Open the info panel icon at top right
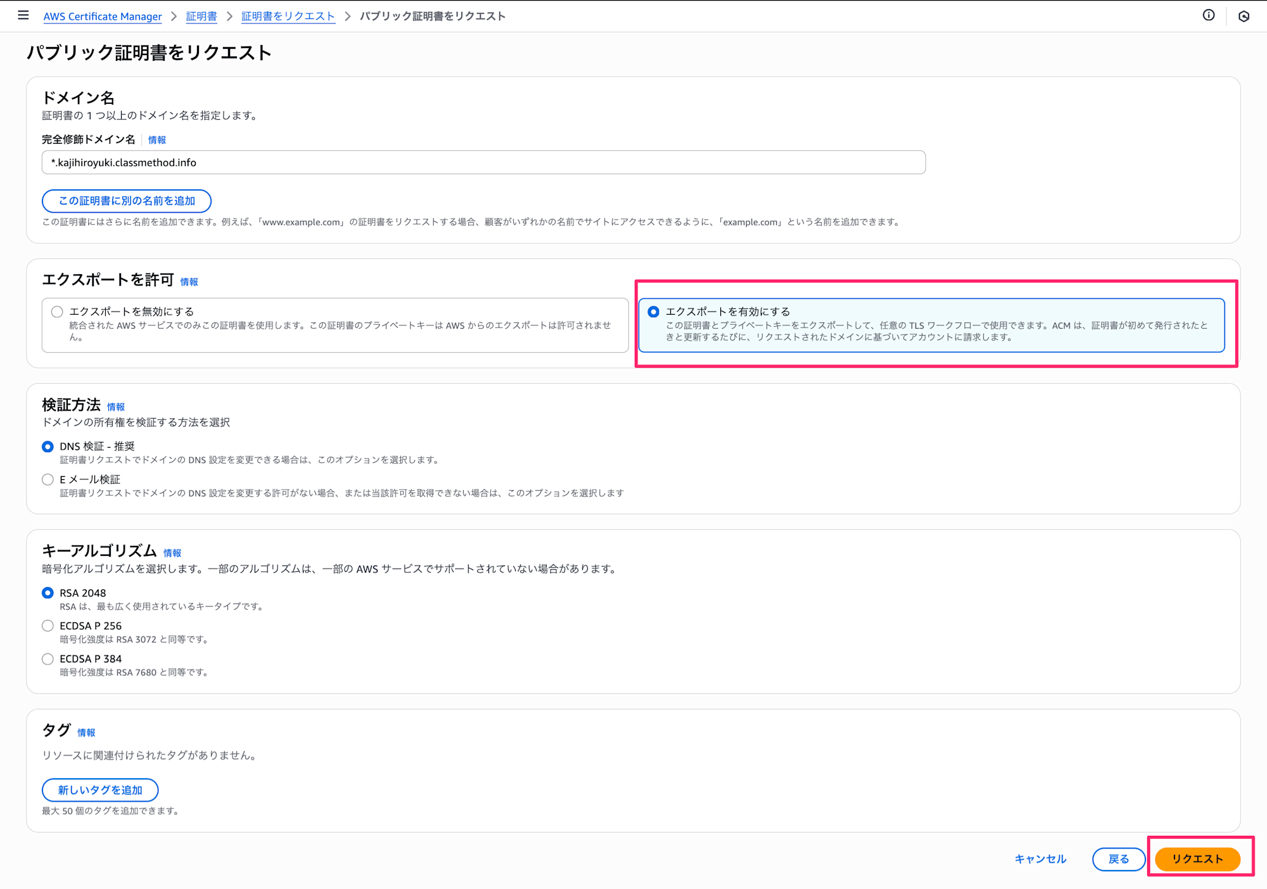Viewport: 1267px width, 889px height. 1209,15
